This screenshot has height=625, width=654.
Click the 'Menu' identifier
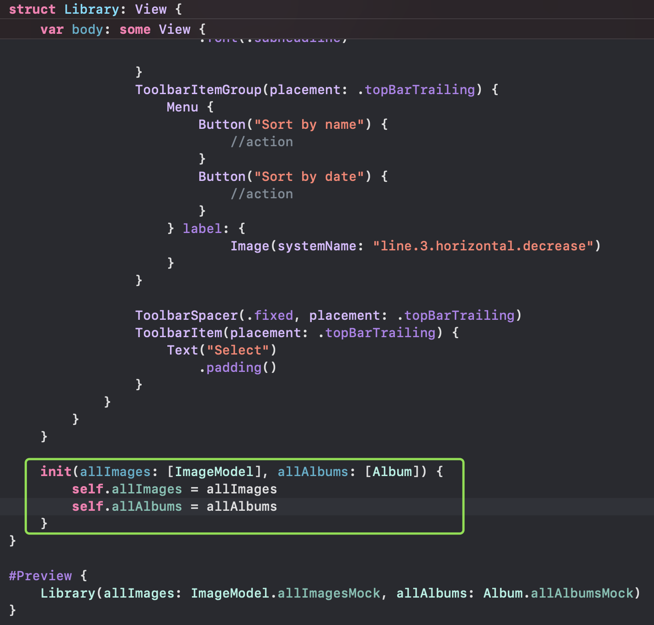182,107
